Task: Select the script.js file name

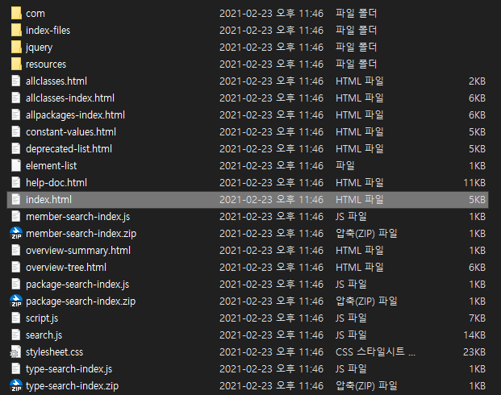Action: (42, 318)
